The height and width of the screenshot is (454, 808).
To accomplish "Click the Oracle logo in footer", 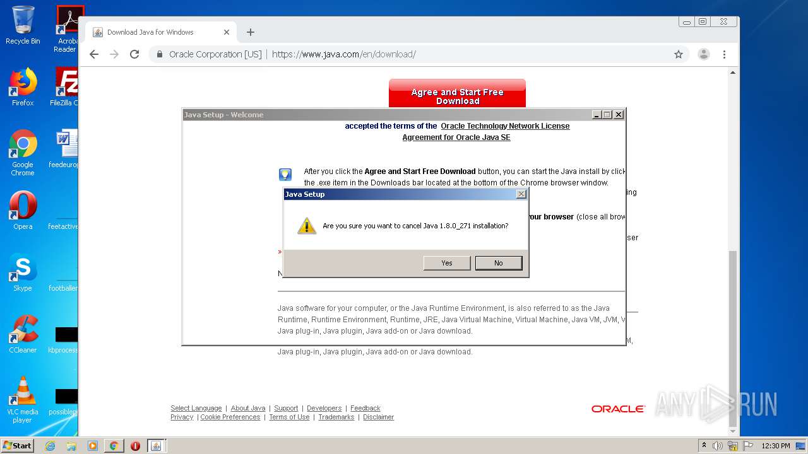I will pos(618,409).
